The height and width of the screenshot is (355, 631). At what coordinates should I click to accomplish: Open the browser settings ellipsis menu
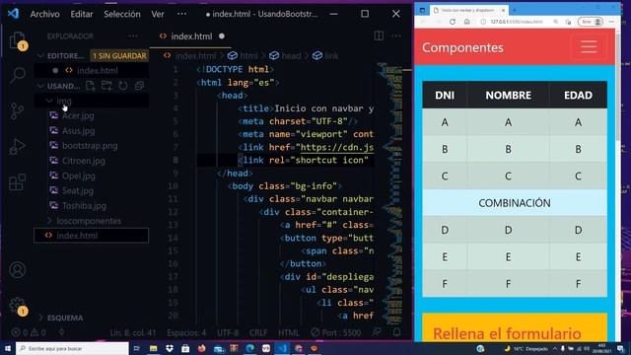tap(611, 22)
